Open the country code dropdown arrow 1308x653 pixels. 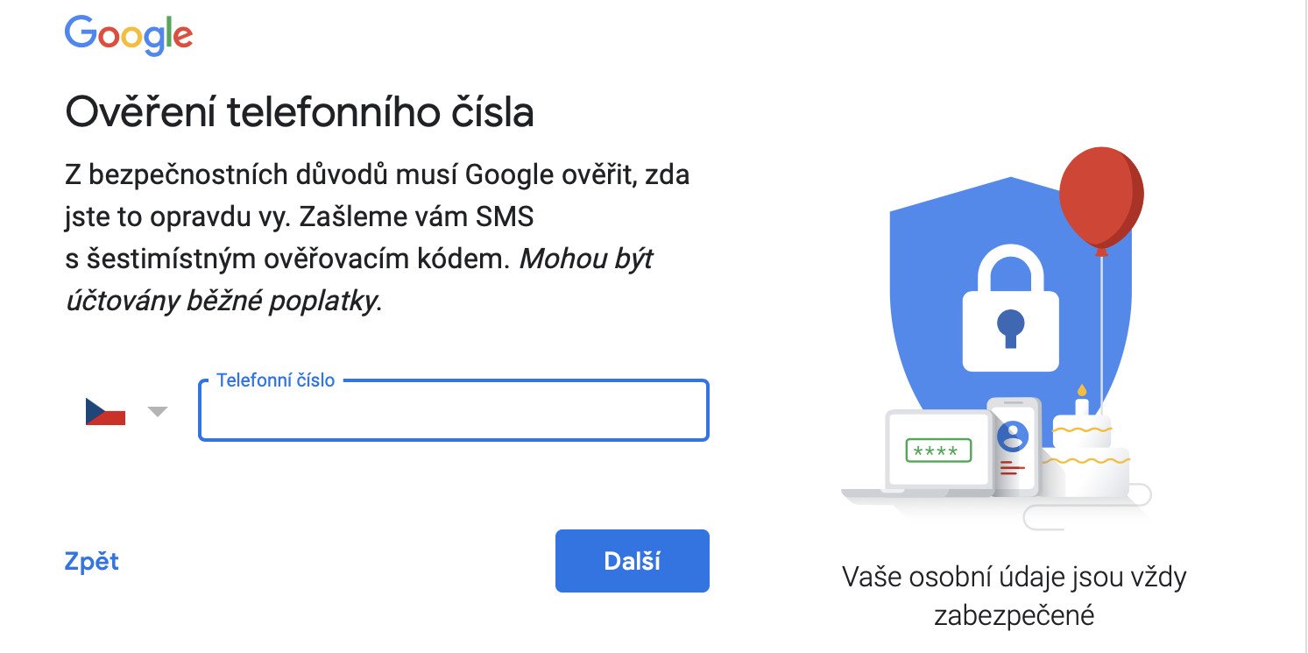pos(158,411)
